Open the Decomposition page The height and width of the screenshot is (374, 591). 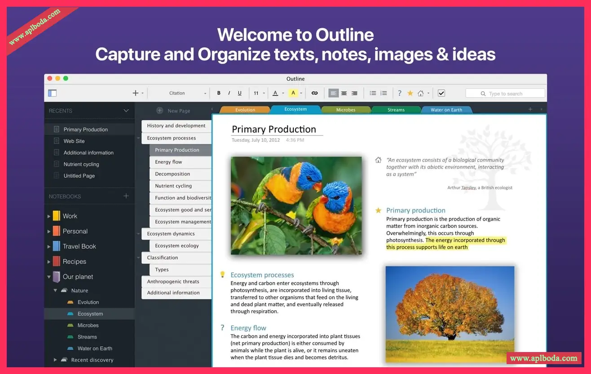(181, 174)
